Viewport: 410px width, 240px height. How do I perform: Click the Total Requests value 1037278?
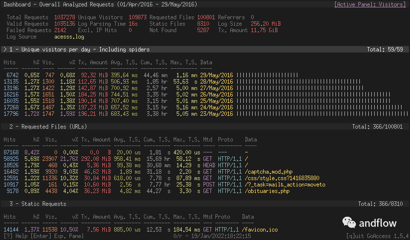tap(65, 17)
